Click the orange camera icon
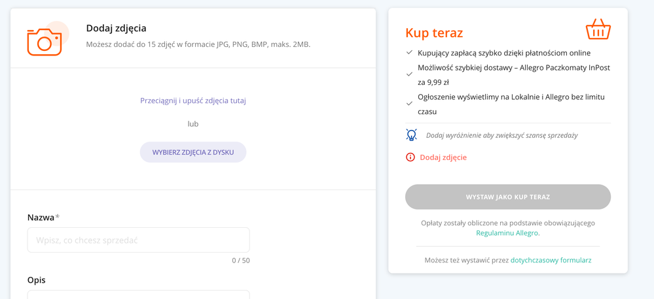This screenshot has width=654, height=299. pos(45,42)
